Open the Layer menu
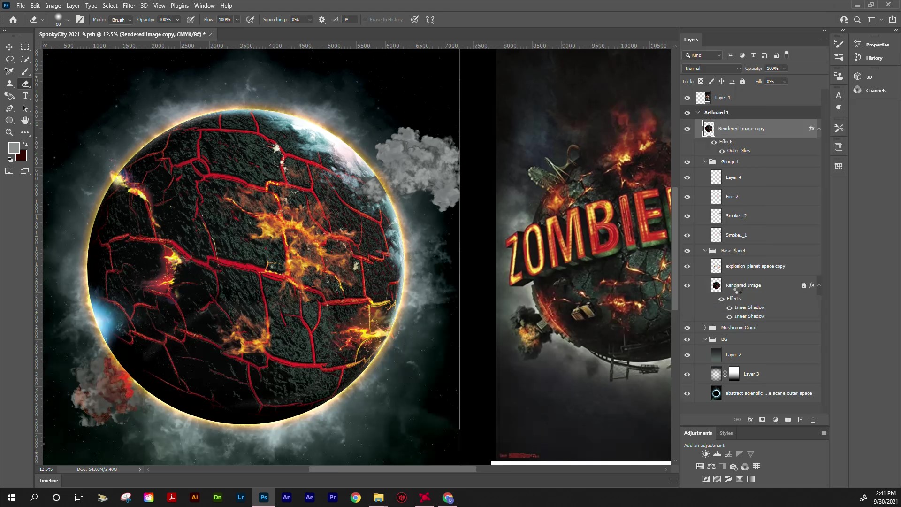This screenshot has height=507, width=901. (x=73, y=6)
